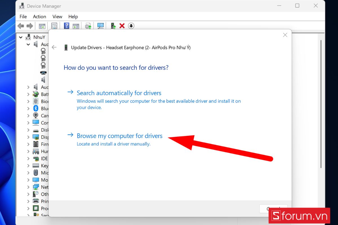
Task: Expand the Bluetooth category
Action: click(x=28, y=109)
